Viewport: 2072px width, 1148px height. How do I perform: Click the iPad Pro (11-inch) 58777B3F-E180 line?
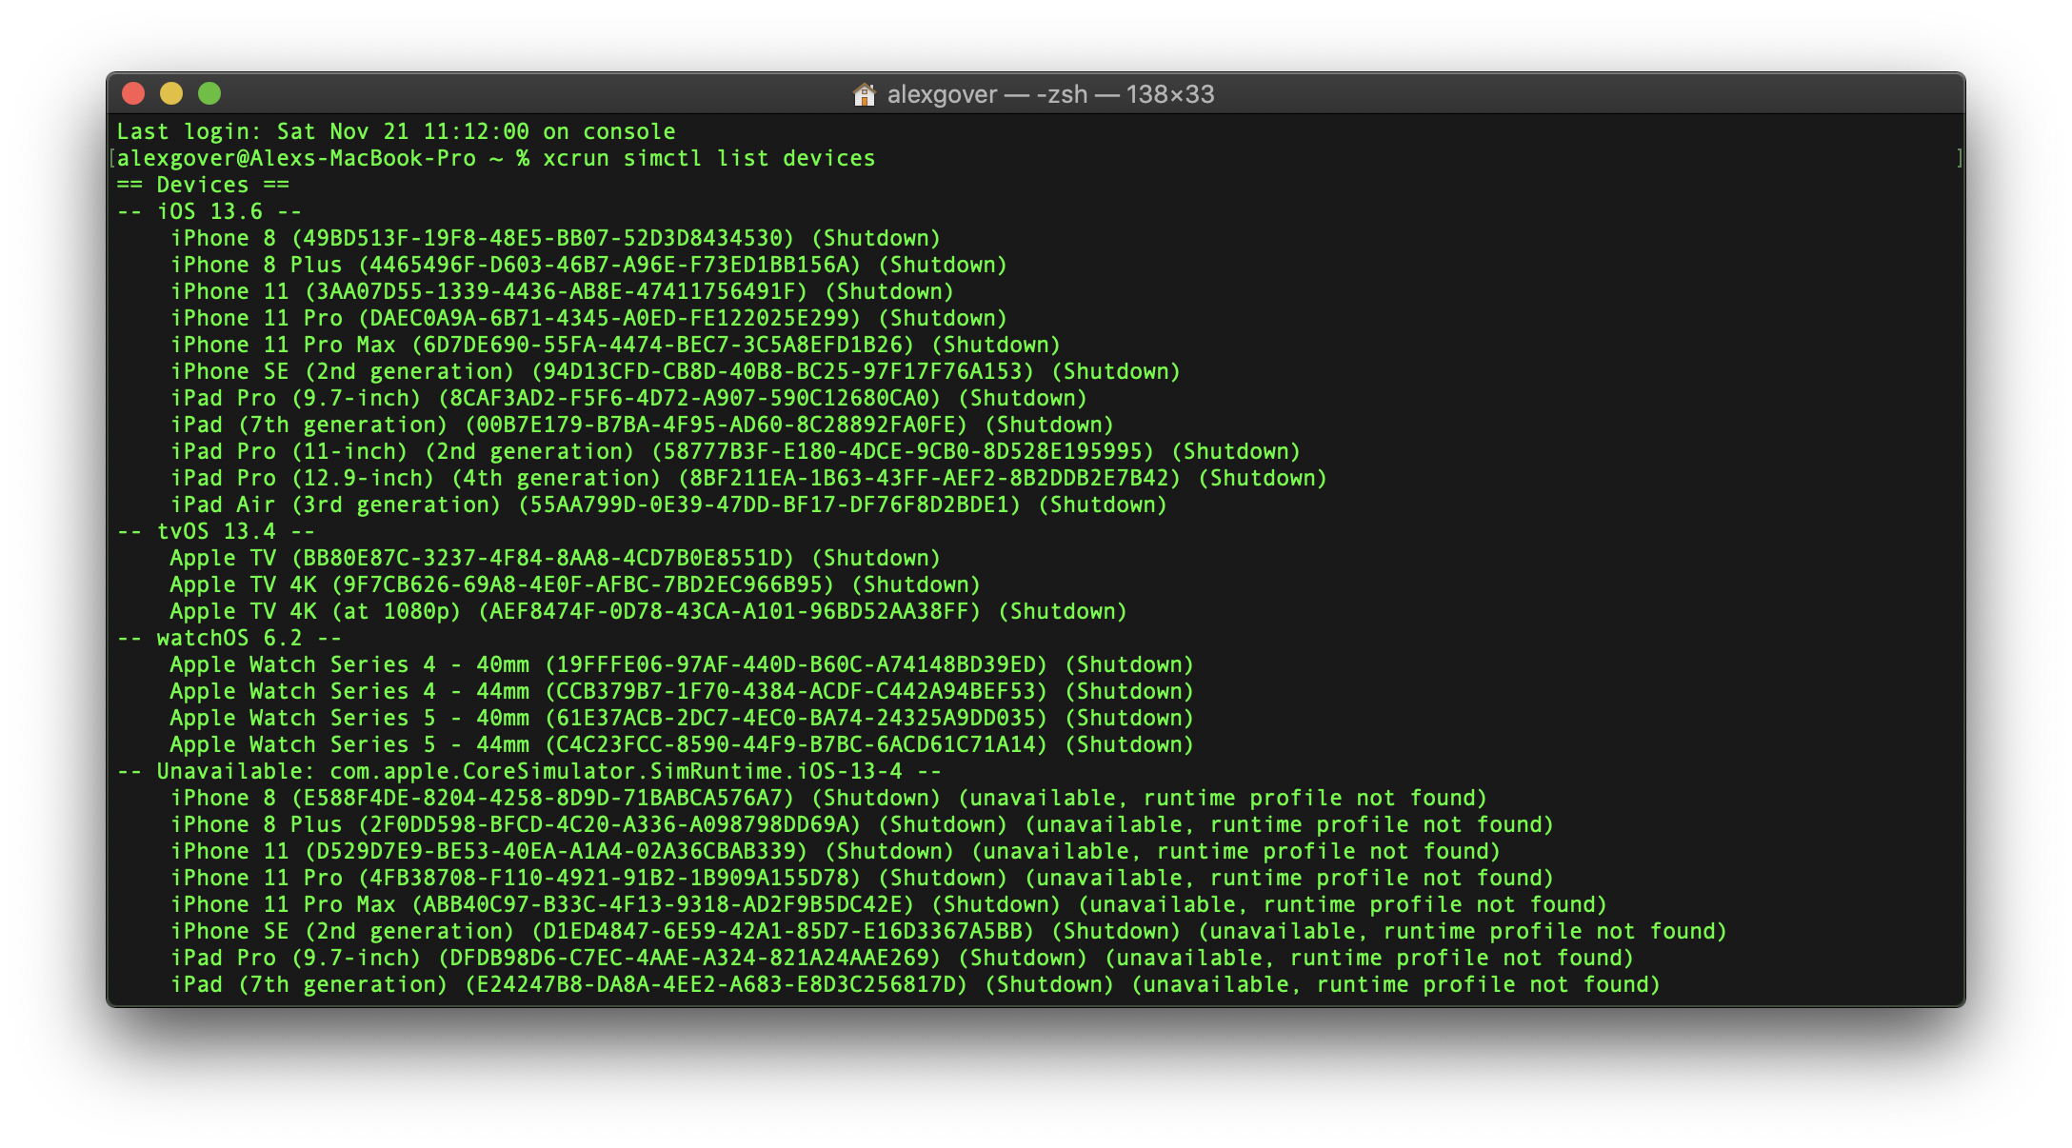pos(735,451)
